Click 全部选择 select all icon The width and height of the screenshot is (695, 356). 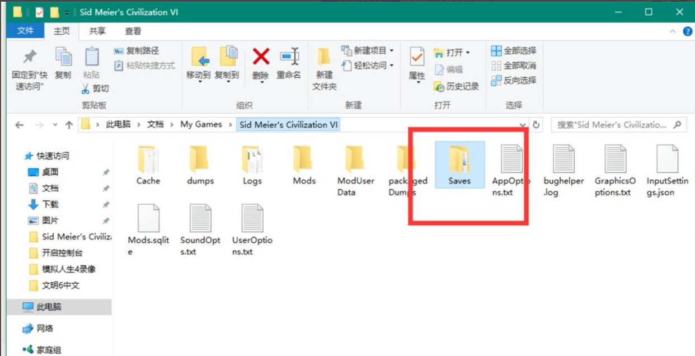pos(496,51)
